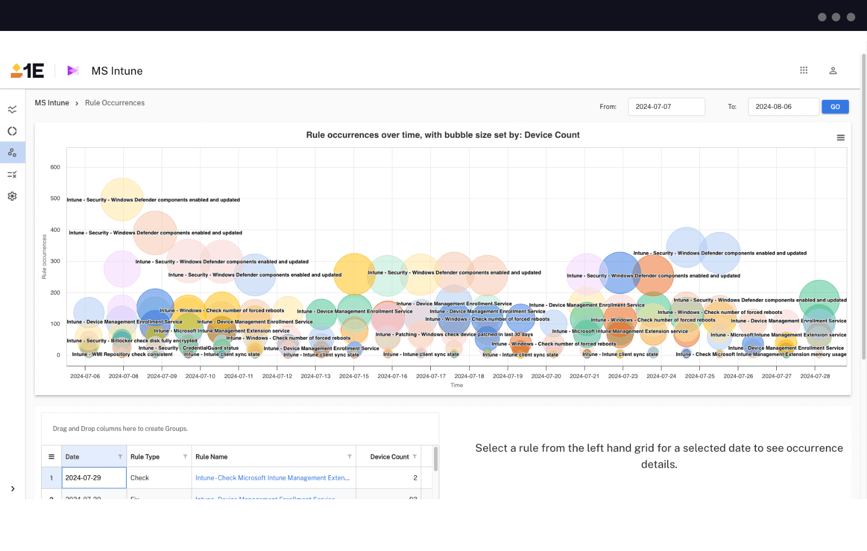Open the Rule Type column filter
The width and height of the screenshot is (867, 551).
pyautogui.click(x=185, y=456)
